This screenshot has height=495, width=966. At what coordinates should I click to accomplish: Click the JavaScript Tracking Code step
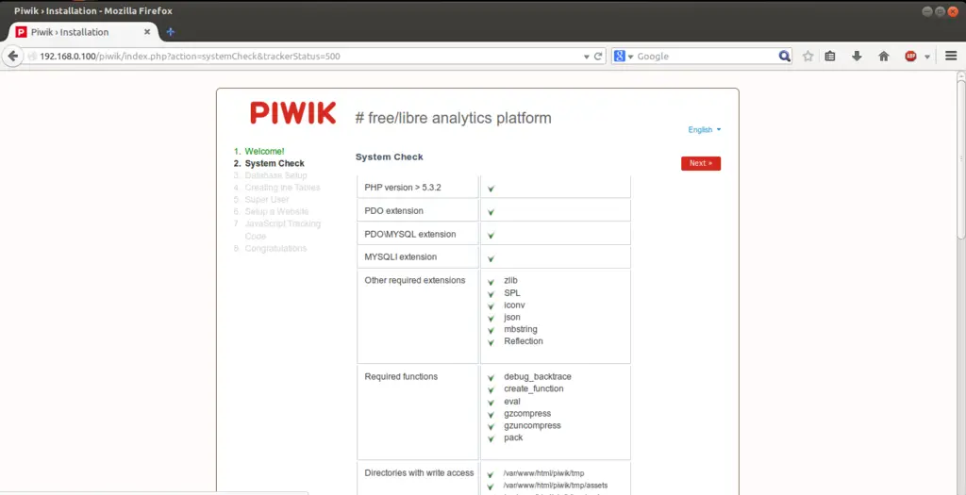[282, 230]
